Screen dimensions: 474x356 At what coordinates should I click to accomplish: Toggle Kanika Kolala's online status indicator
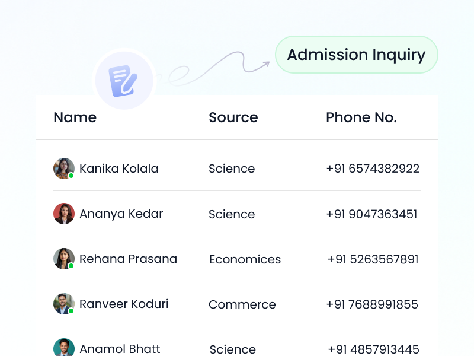pyautogui.click(x=71, y=176)
